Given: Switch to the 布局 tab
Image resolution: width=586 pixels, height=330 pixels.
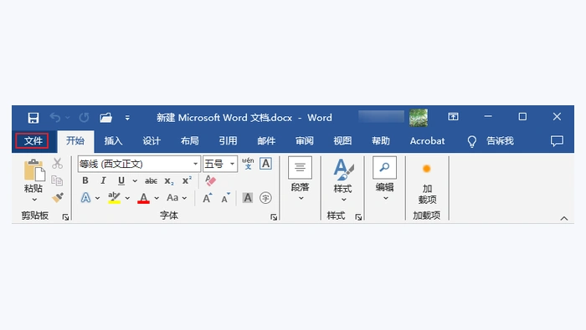Looking at the screenshot, I should point(190,141).
